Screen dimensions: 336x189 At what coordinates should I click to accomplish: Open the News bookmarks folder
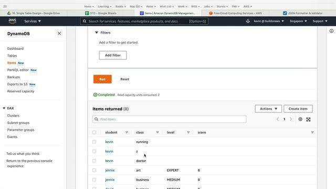pyautogui.click(x=89, y=6)
